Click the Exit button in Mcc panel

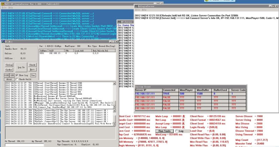tap(32, 69)
